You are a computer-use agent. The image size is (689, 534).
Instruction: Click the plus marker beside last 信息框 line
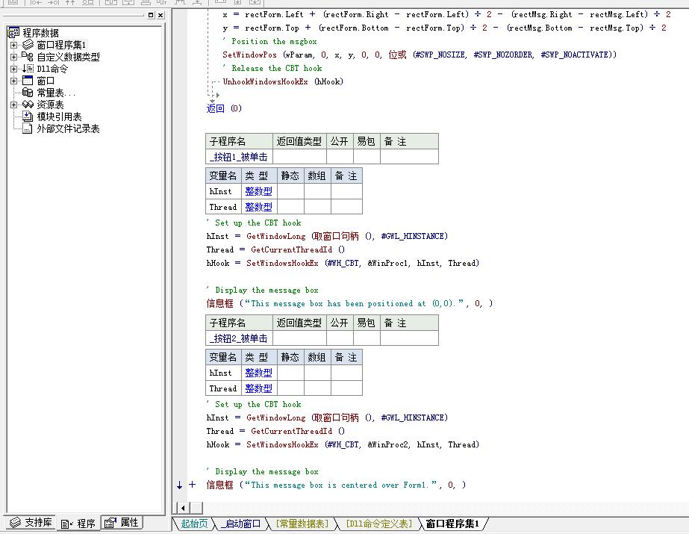pos(192,485)
